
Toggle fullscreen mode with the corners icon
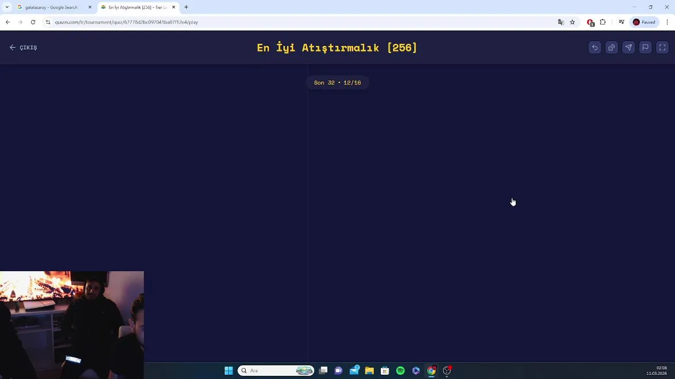[x=662, y=47]
